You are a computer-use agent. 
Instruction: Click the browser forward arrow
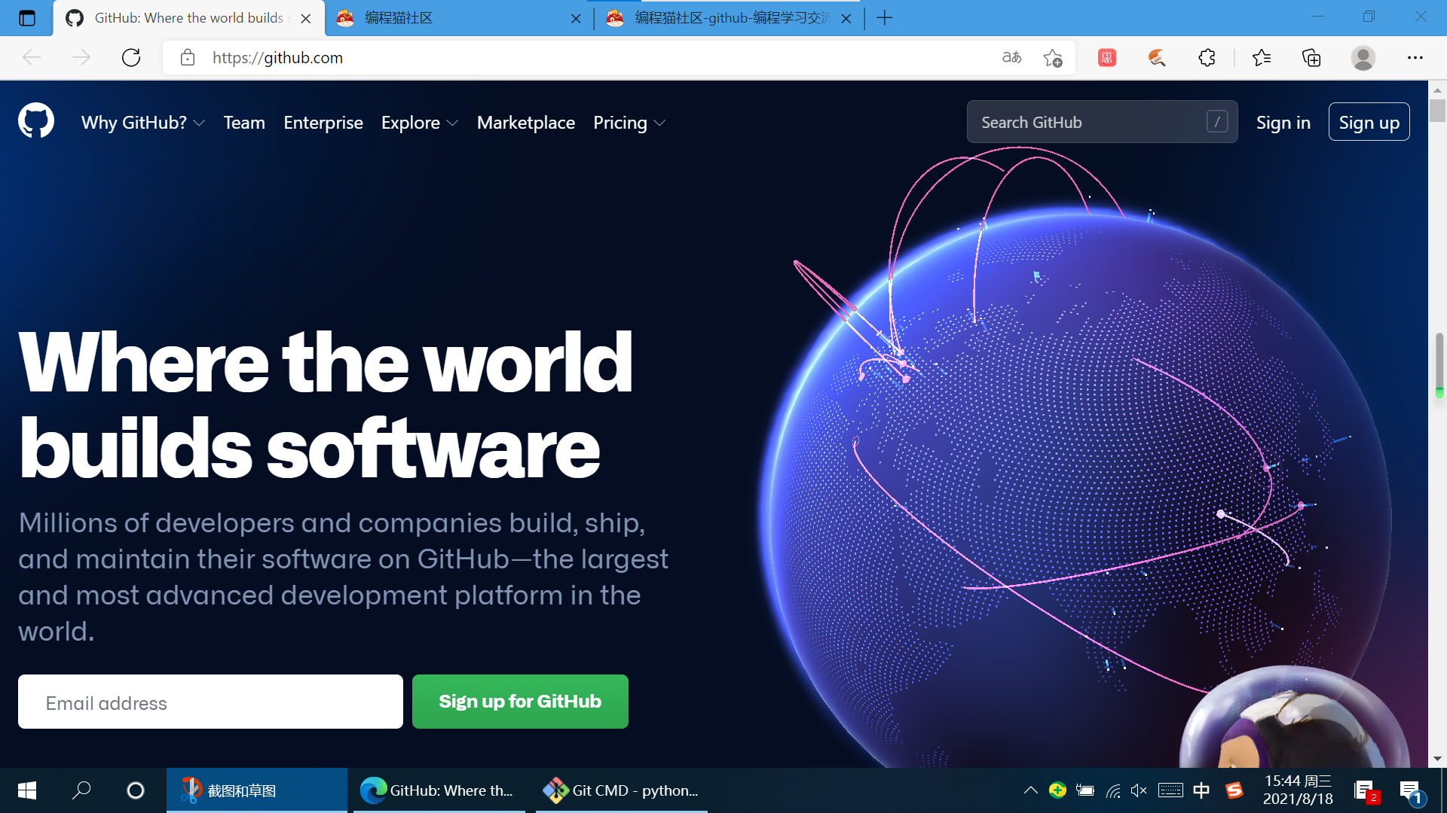tap(81, 58)
